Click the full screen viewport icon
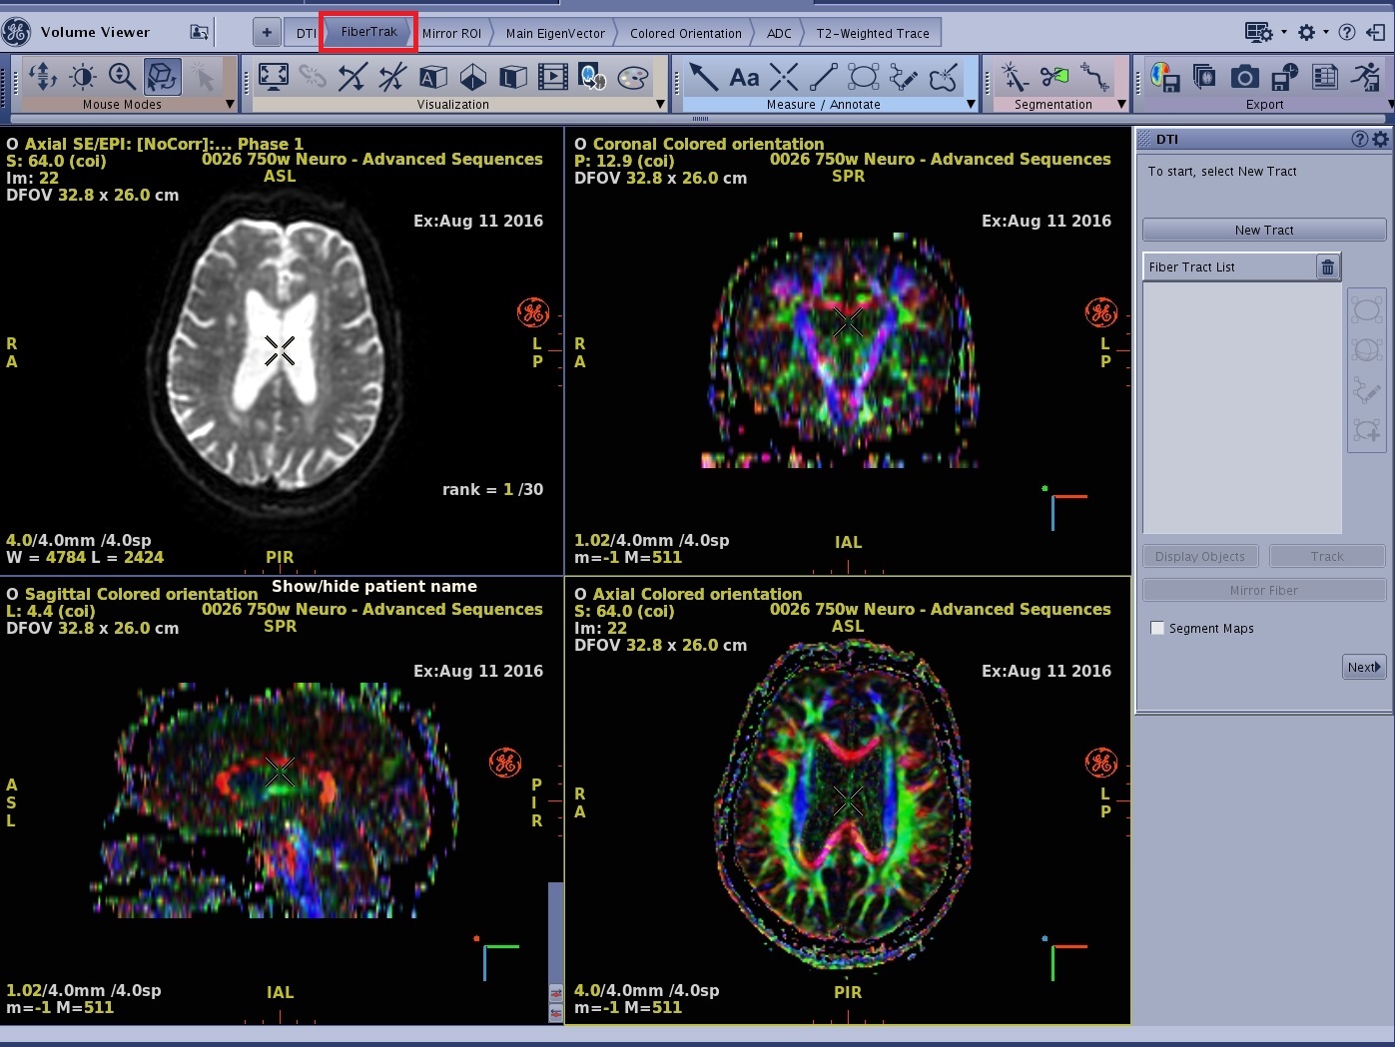 pyautogui.click(x=273, y=77)
